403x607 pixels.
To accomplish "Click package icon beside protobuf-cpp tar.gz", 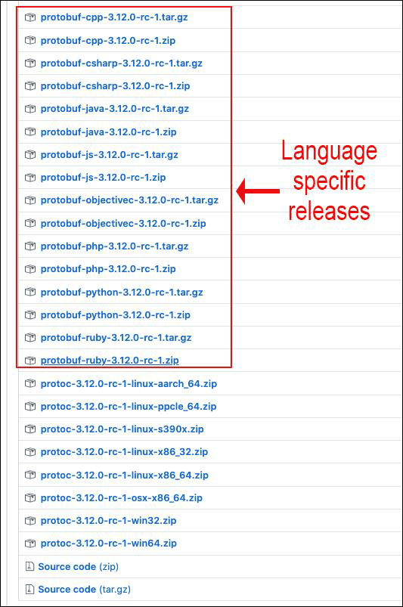I will 30,17.
